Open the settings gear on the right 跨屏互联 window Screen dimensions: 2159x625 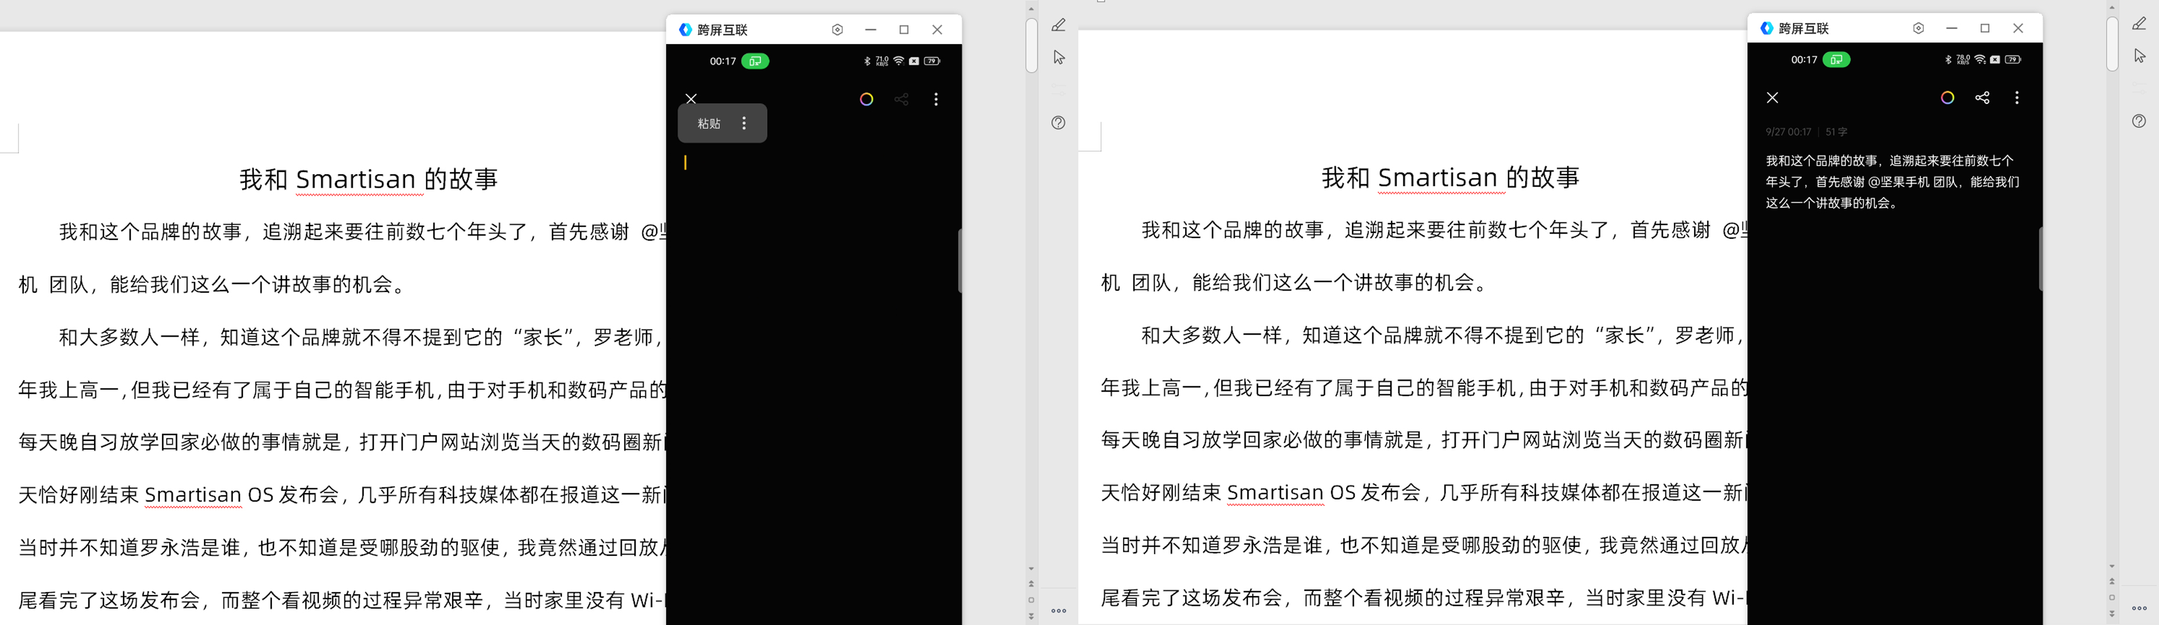[x=1918, y=28]
